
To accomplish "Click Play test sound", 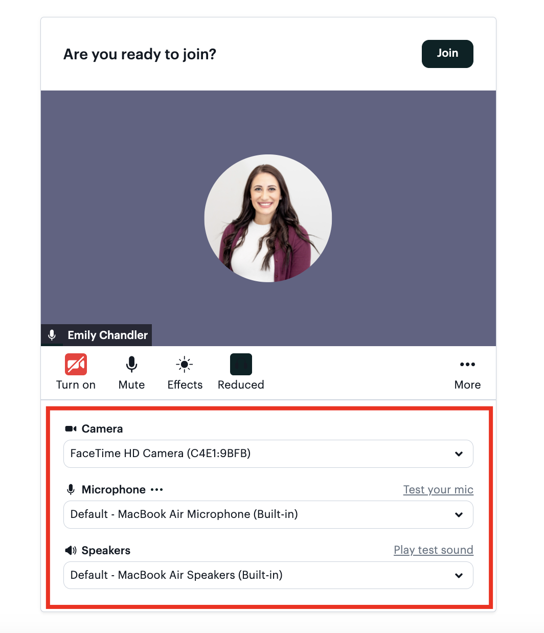I will click(433, 550).
